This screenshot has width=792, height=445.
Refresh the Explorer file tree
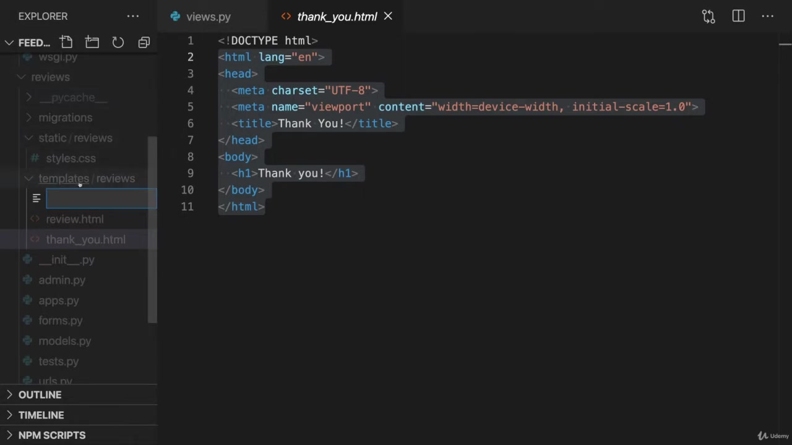click(x=118, y=42)
